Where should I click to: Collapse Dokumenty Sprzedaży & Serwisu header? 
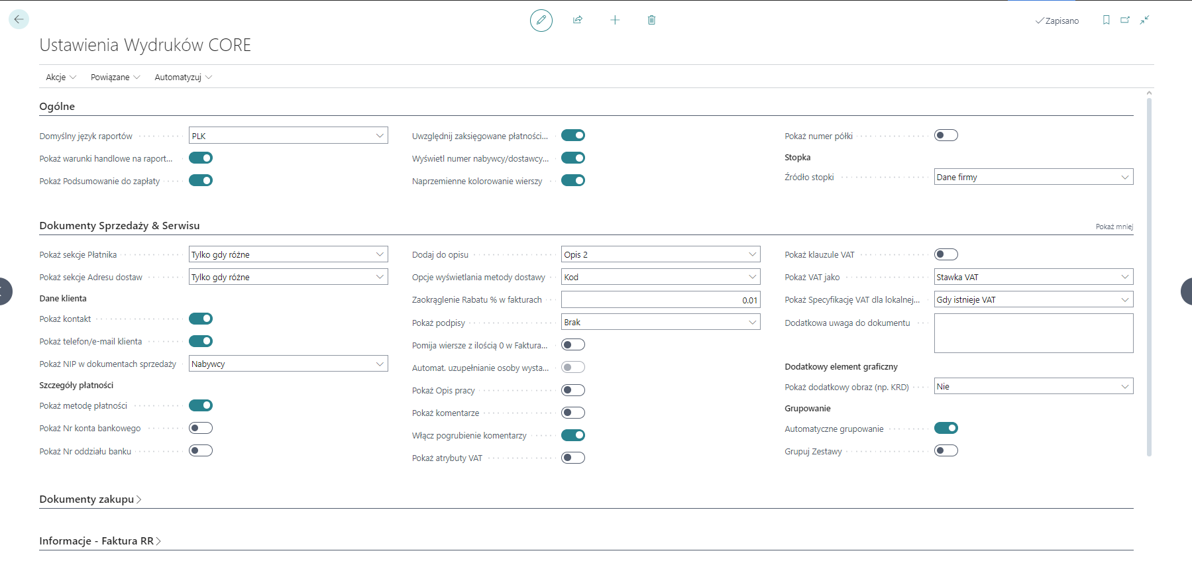[119, 225]
